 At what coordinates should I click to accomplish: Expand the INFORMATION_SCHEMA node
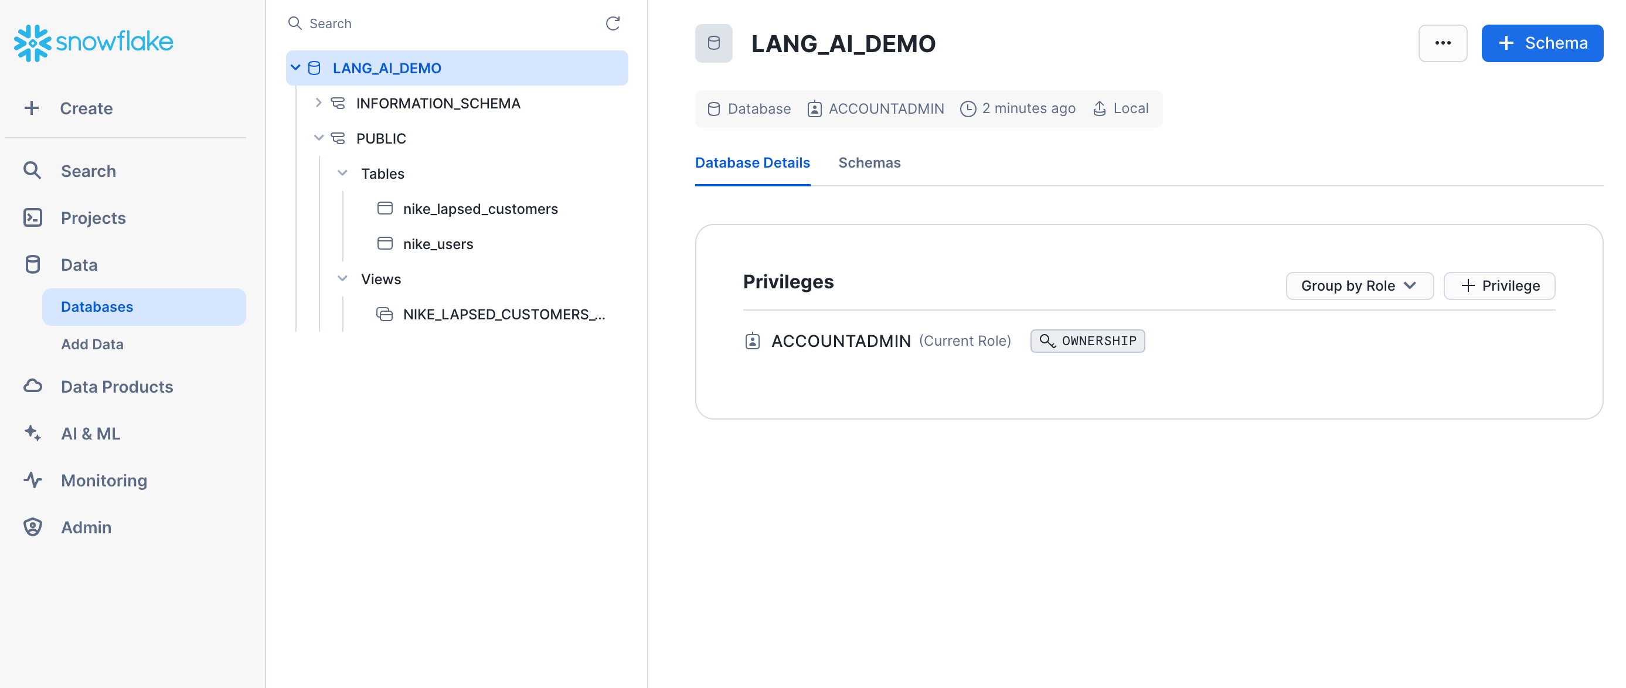click(319, 103)
